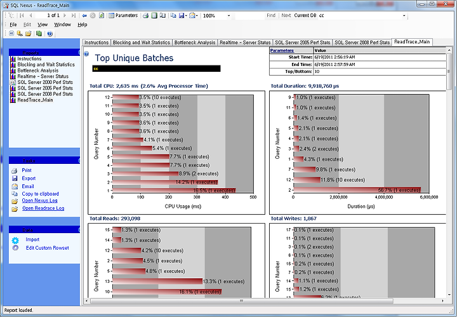Open Nexus Log link

(39, 200)
